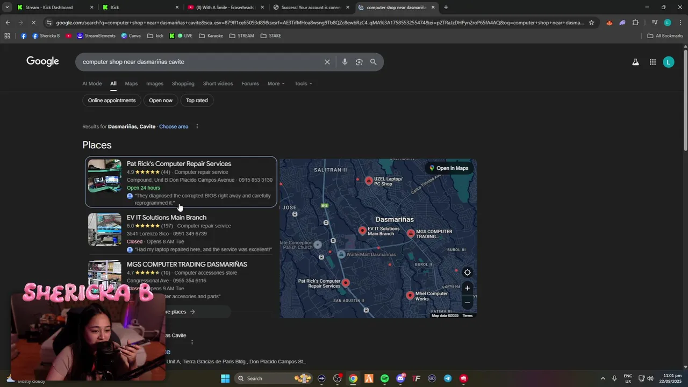The width and height of the screenshot is (688, 387).
Task: Toggle the Top rated filter chip
Action: pos(197,101)
